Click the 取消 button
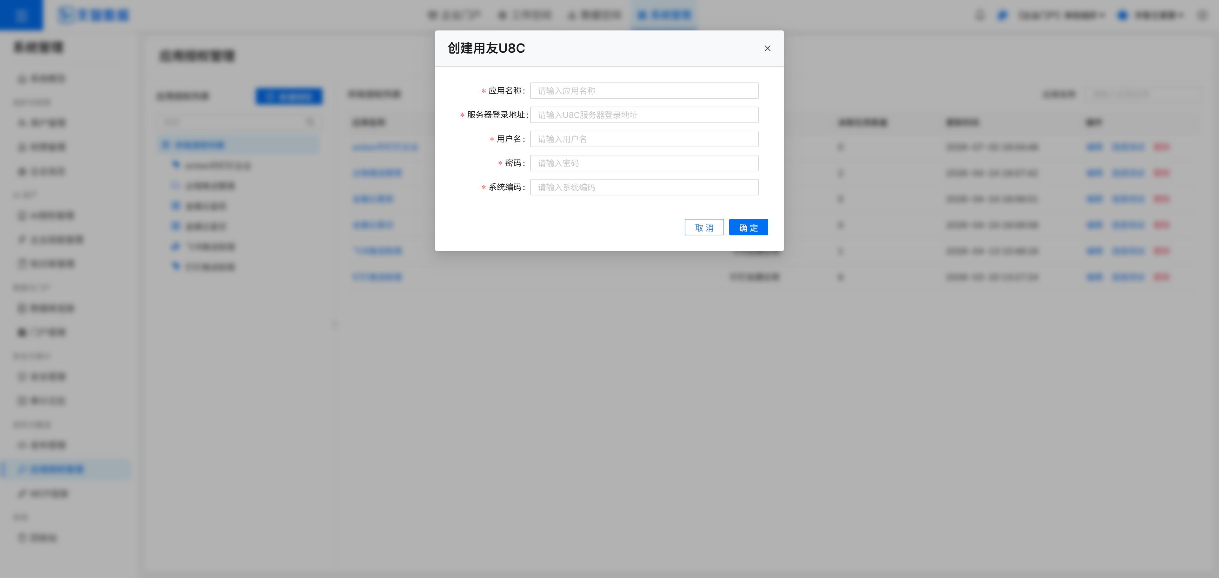Screen dimensions: 1219x578 pyautogui.click(x=704, y=227)
